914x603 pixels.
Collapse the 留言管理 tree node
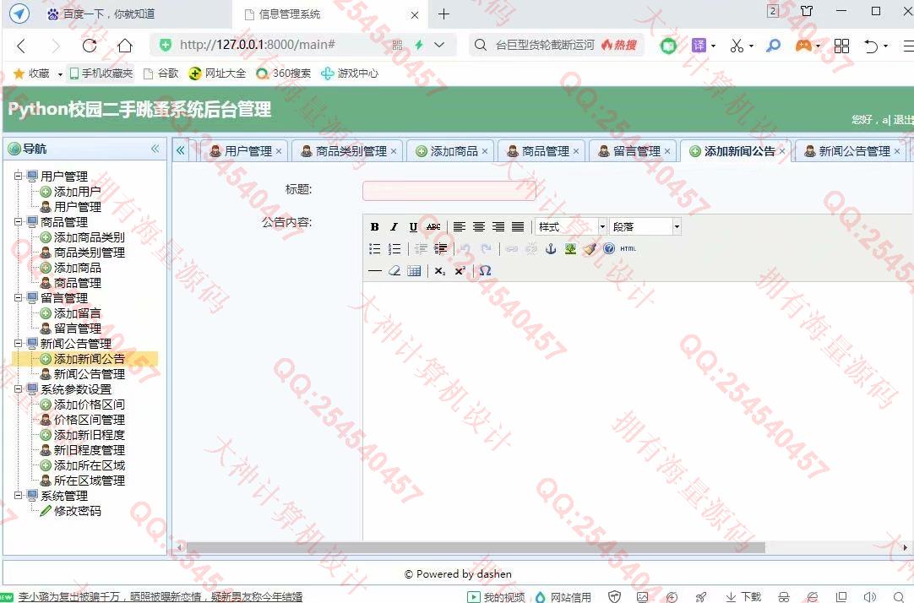18,298
